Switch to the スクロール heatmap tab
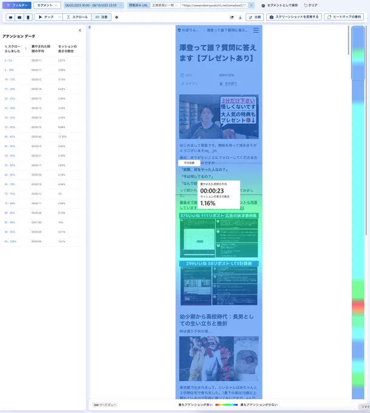 [x=77, y=17]
